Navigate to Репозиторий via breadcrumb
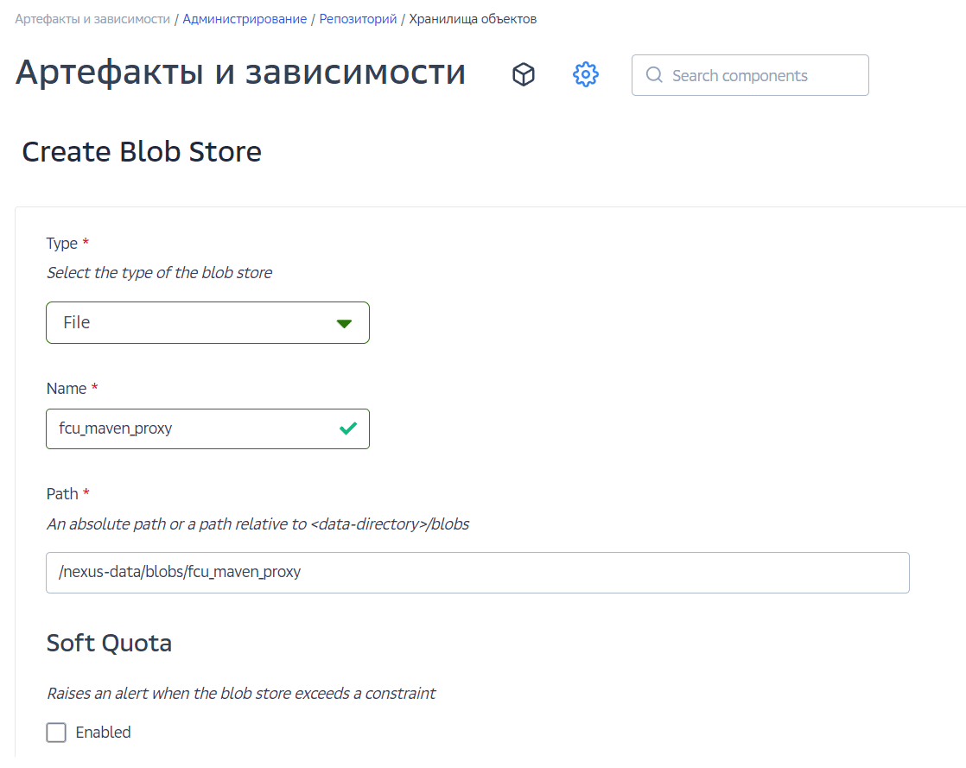Image resolution: width=966 pixels, height=768 pixels. point(358,18)
